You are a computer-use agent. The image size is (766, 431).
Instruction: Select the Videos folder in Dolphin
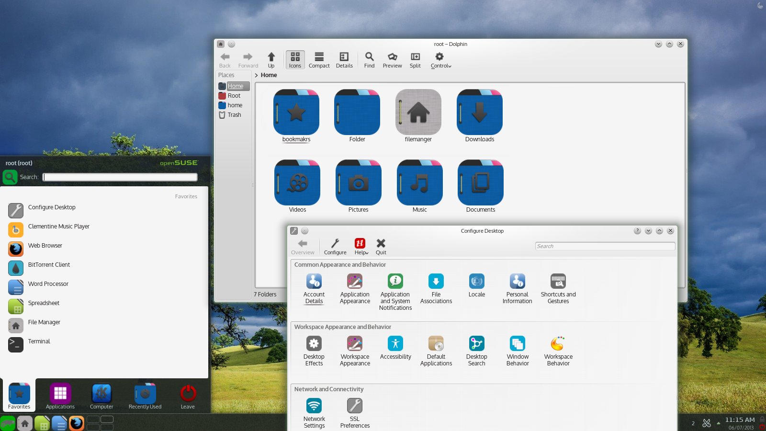point(297,186)
